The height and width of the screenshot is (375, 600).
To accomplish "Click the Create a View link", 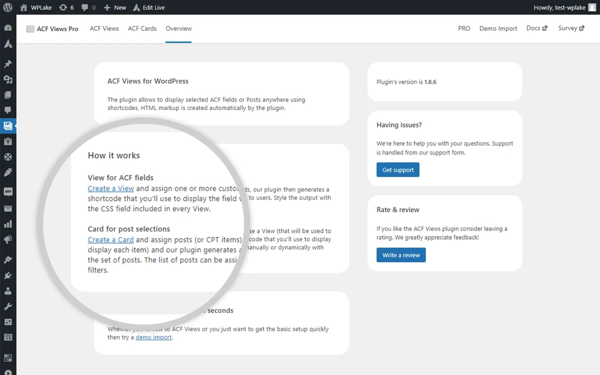I will [111, 188].
